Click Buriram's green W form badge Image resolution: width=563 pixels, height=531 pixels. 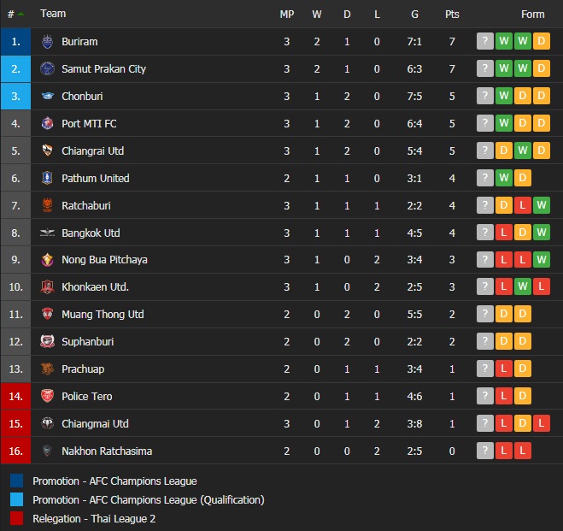[504, 42]
